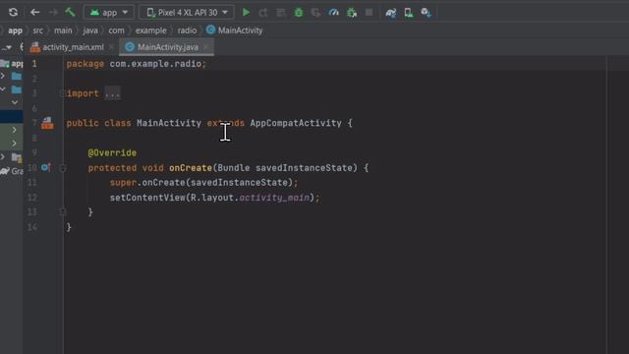Click line number 1 in the gutter
This screenshot has height=354, width=629.
click(34, 64)
